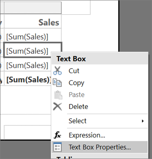Choose Cut from the context menu
Screen dimensions: 152x159
point(100,71)
